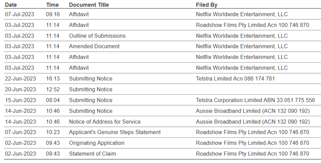This screenshot has width=321, height=163.
Task: Select the 22-Jun-2023 Submitting Notice
Action: 91,79
